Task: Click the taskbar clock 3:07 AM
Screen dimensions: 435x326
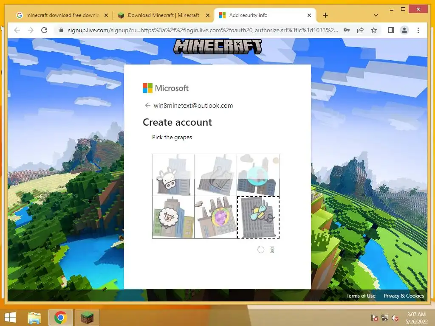Action: (x=416, y=318)
